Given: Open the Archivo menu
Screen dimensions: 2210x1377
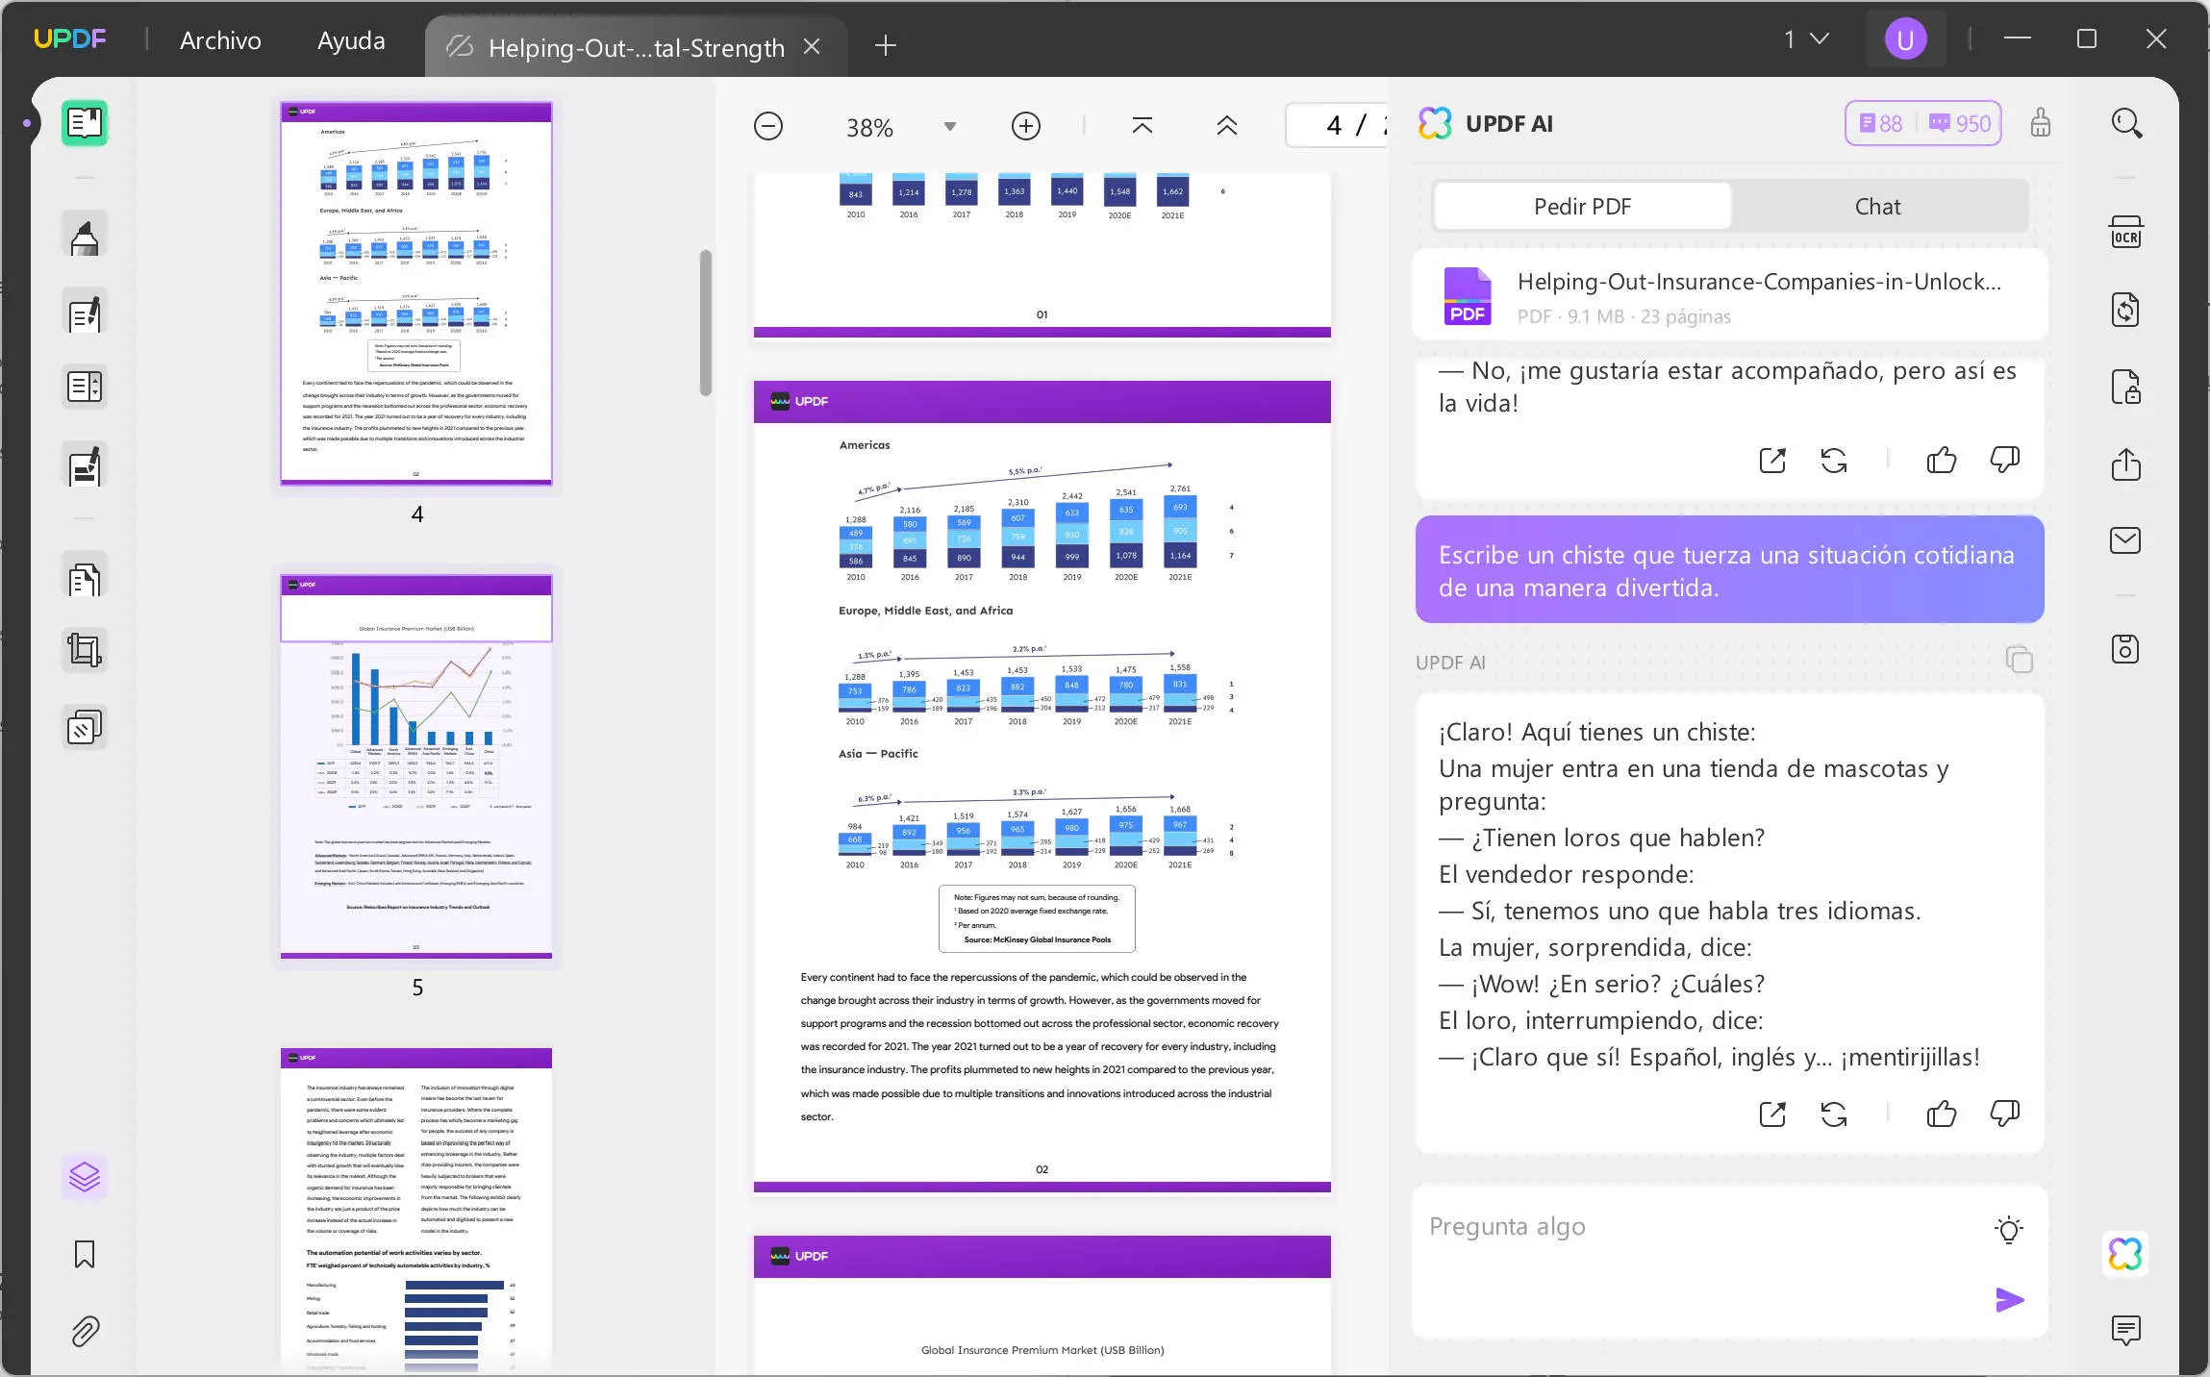Looking at the screenshot, I should pos(220,40).
